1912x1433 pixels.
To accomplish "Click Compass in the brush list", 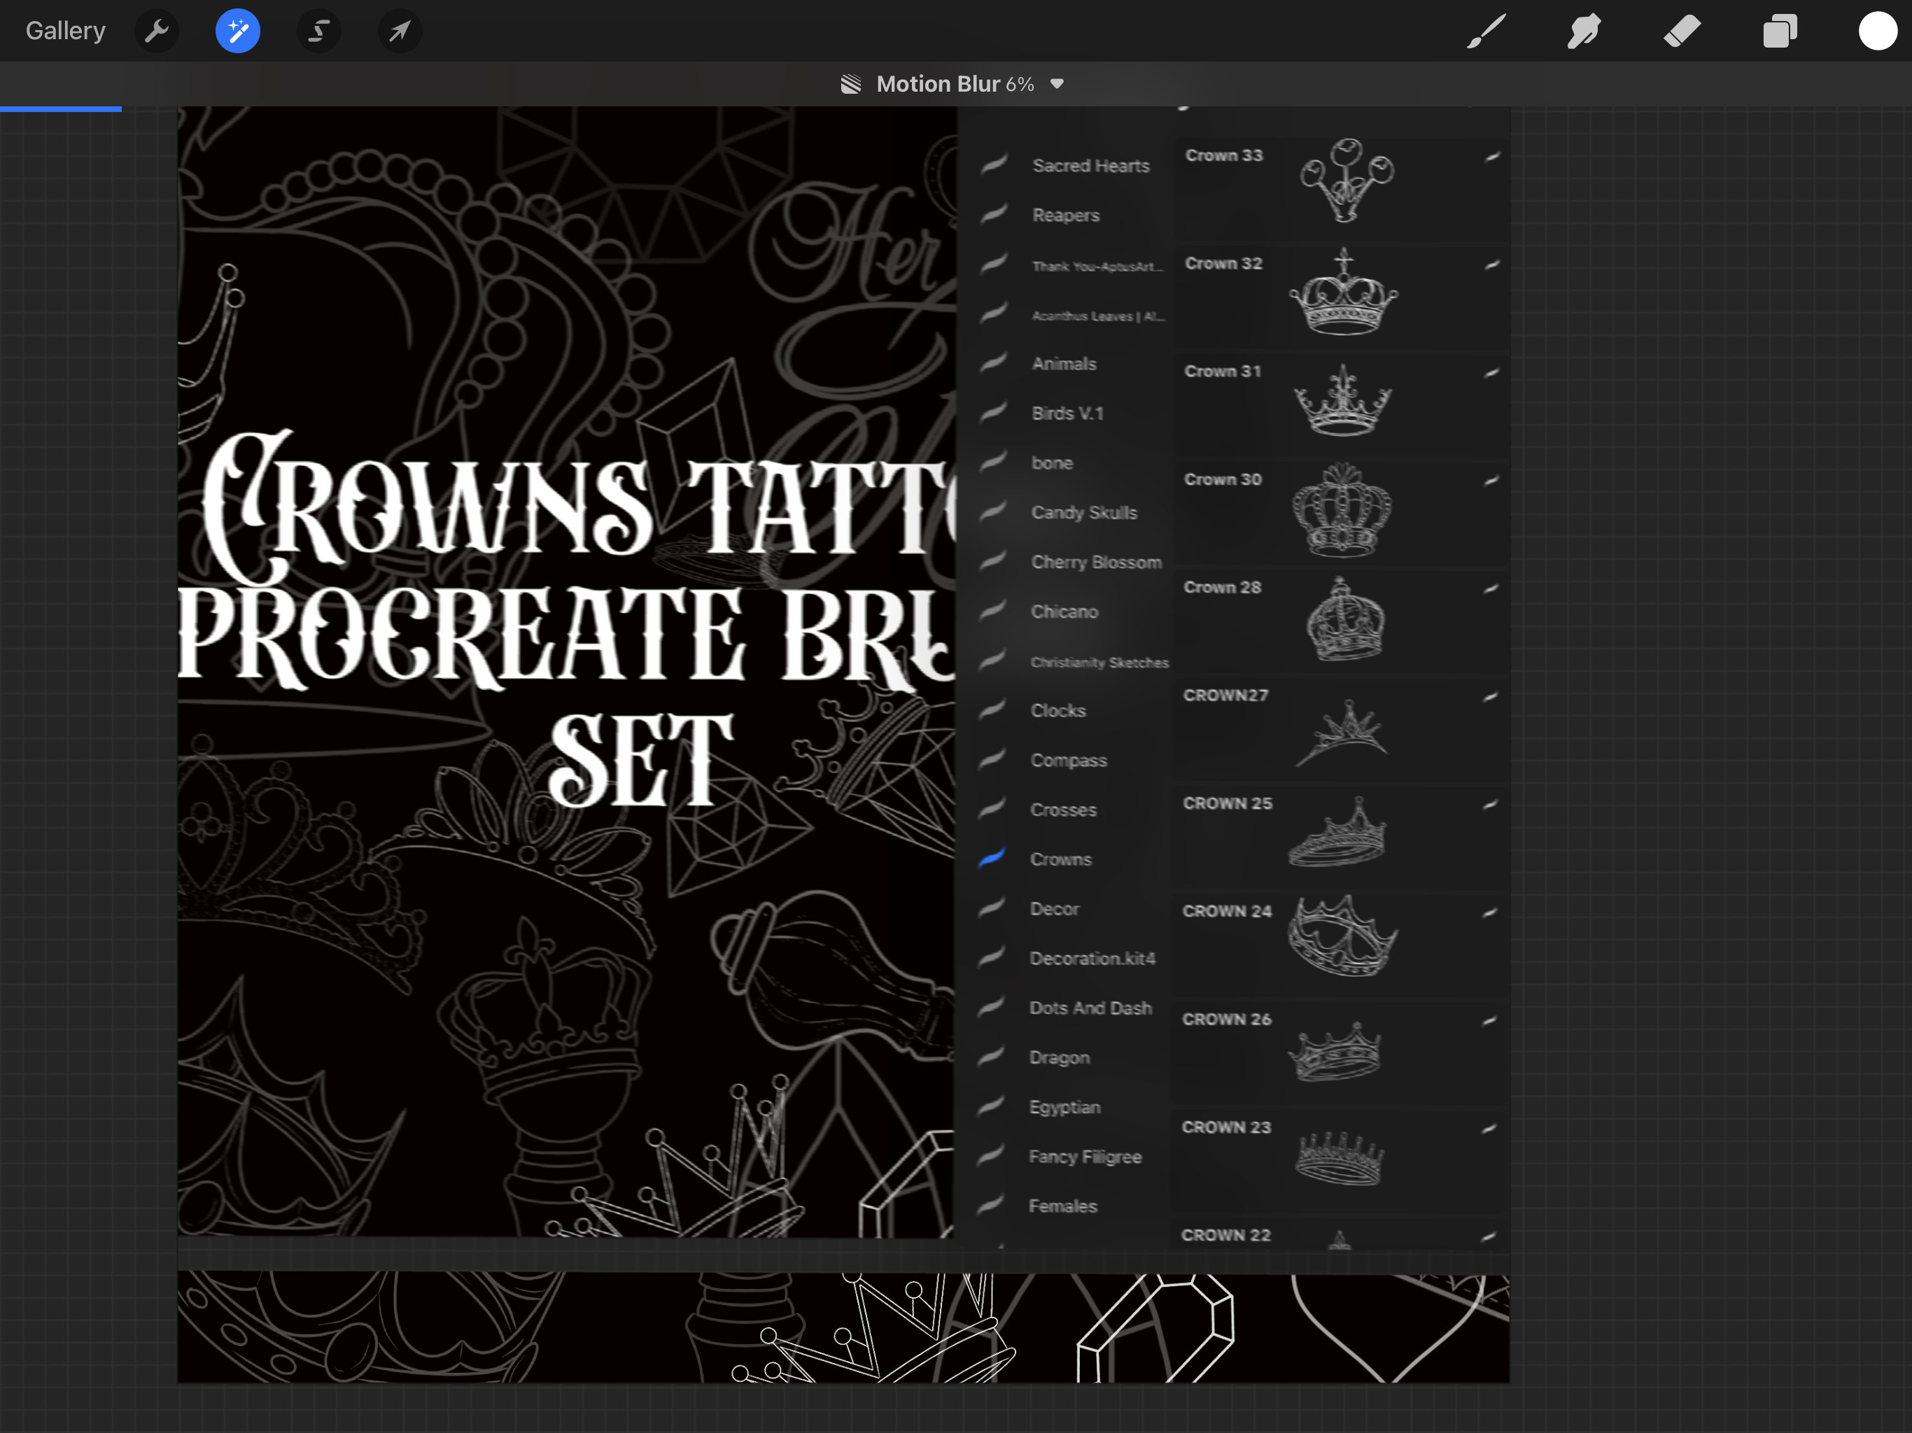I will [1069, 761].
